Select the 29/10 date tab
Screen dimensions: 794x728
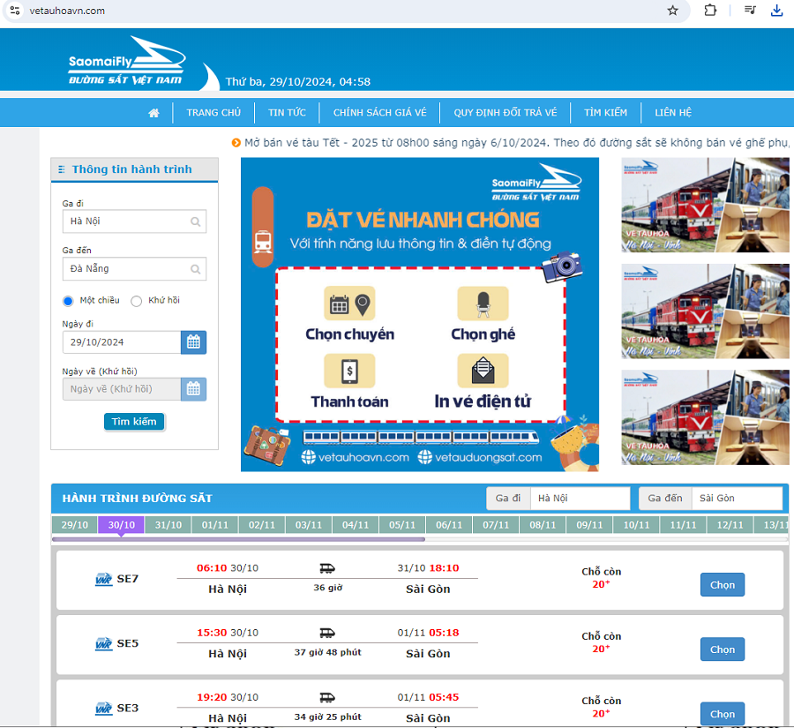74,525
